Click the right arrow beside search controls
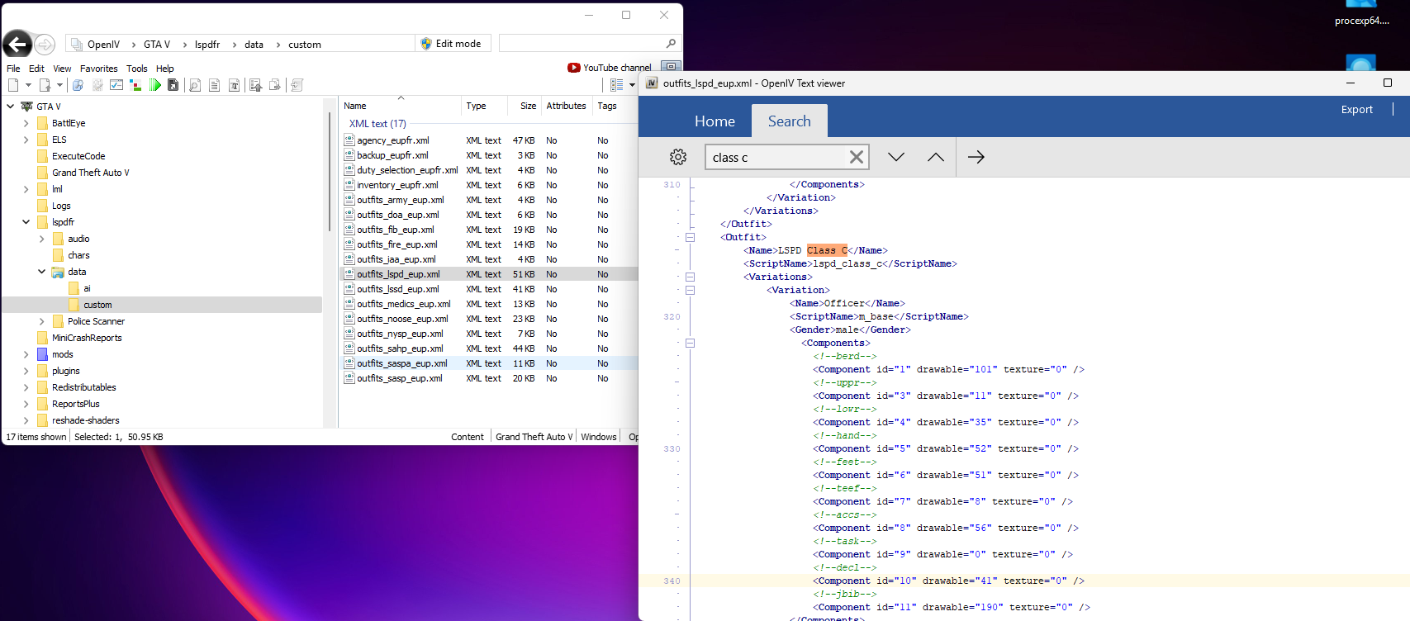The width and height of the screenshot is (1410, 621). pyautogui.click(x=976, y=157)
